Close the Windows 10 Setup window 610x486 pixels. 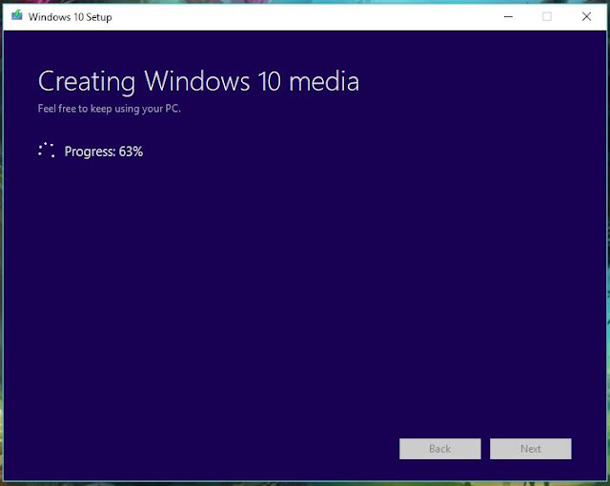pos(587,17)
